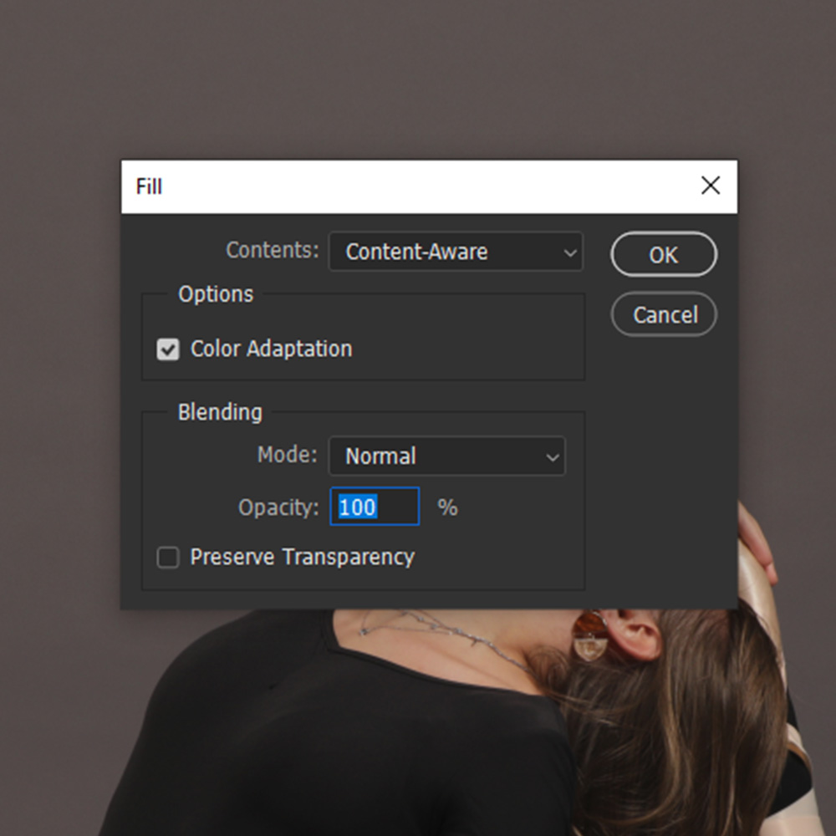Click the Opacity label next to field
The height and width of the screenshot is (836, 836).
[x=278, y=507]
